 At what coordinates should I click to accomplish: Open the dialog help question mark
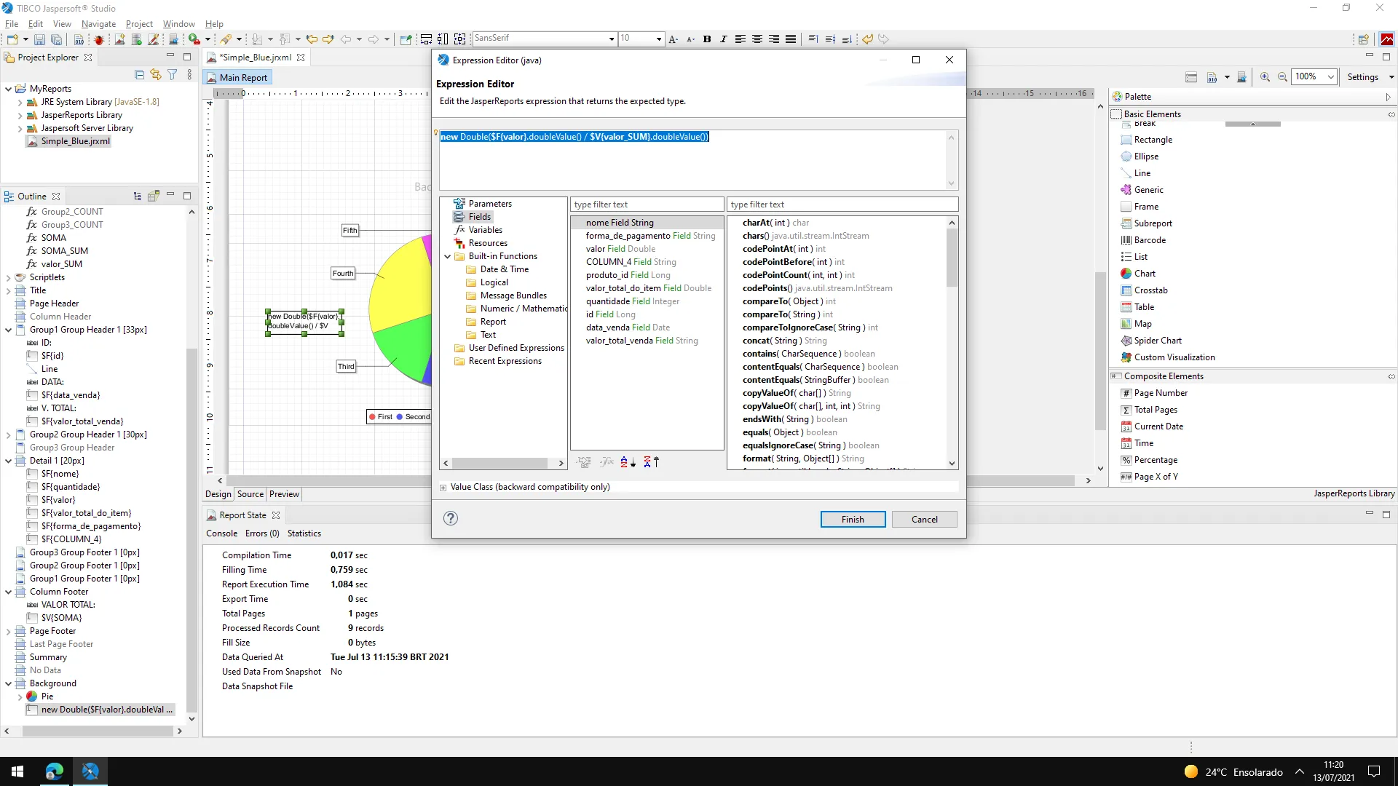451,518
